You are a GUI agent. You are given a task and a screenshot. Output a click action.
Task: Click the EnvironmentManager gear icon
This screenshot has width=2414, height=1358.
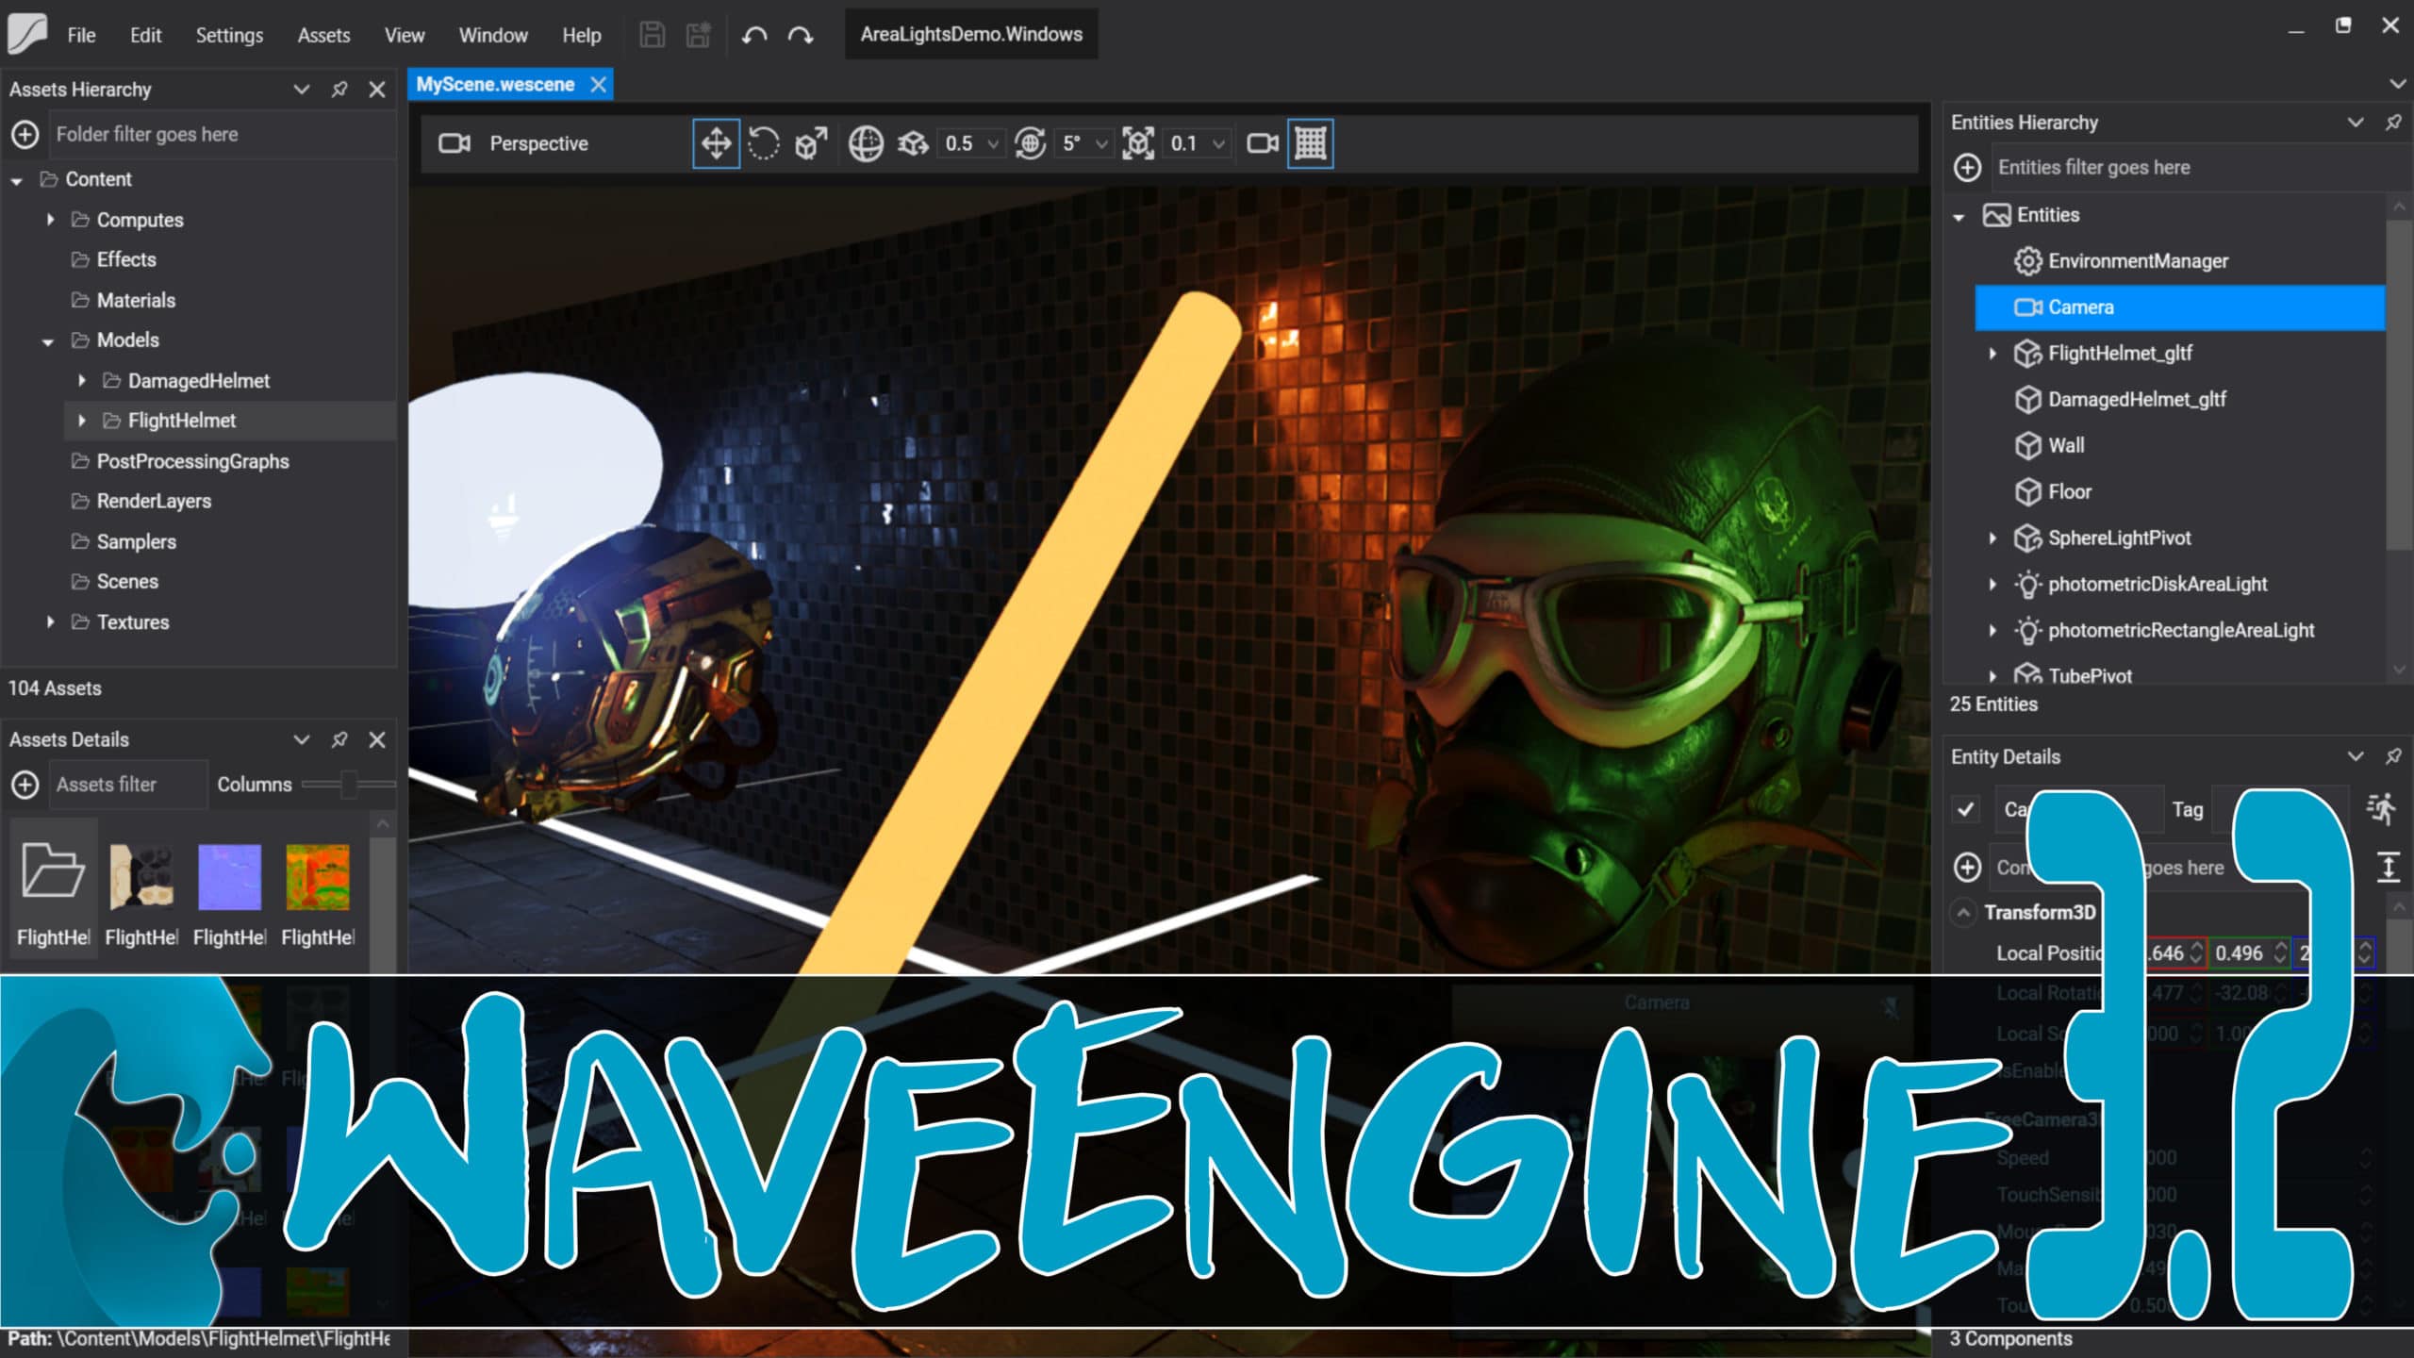(2026, 260)
